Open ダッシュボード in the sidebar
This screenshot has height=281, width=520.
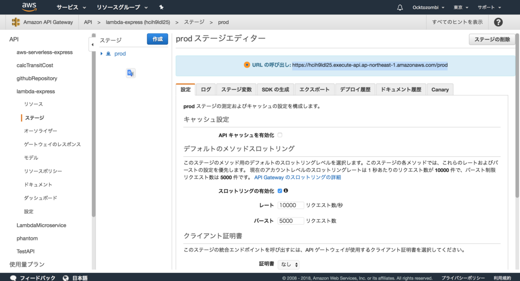pyautogui.click(x=41, y=198)
